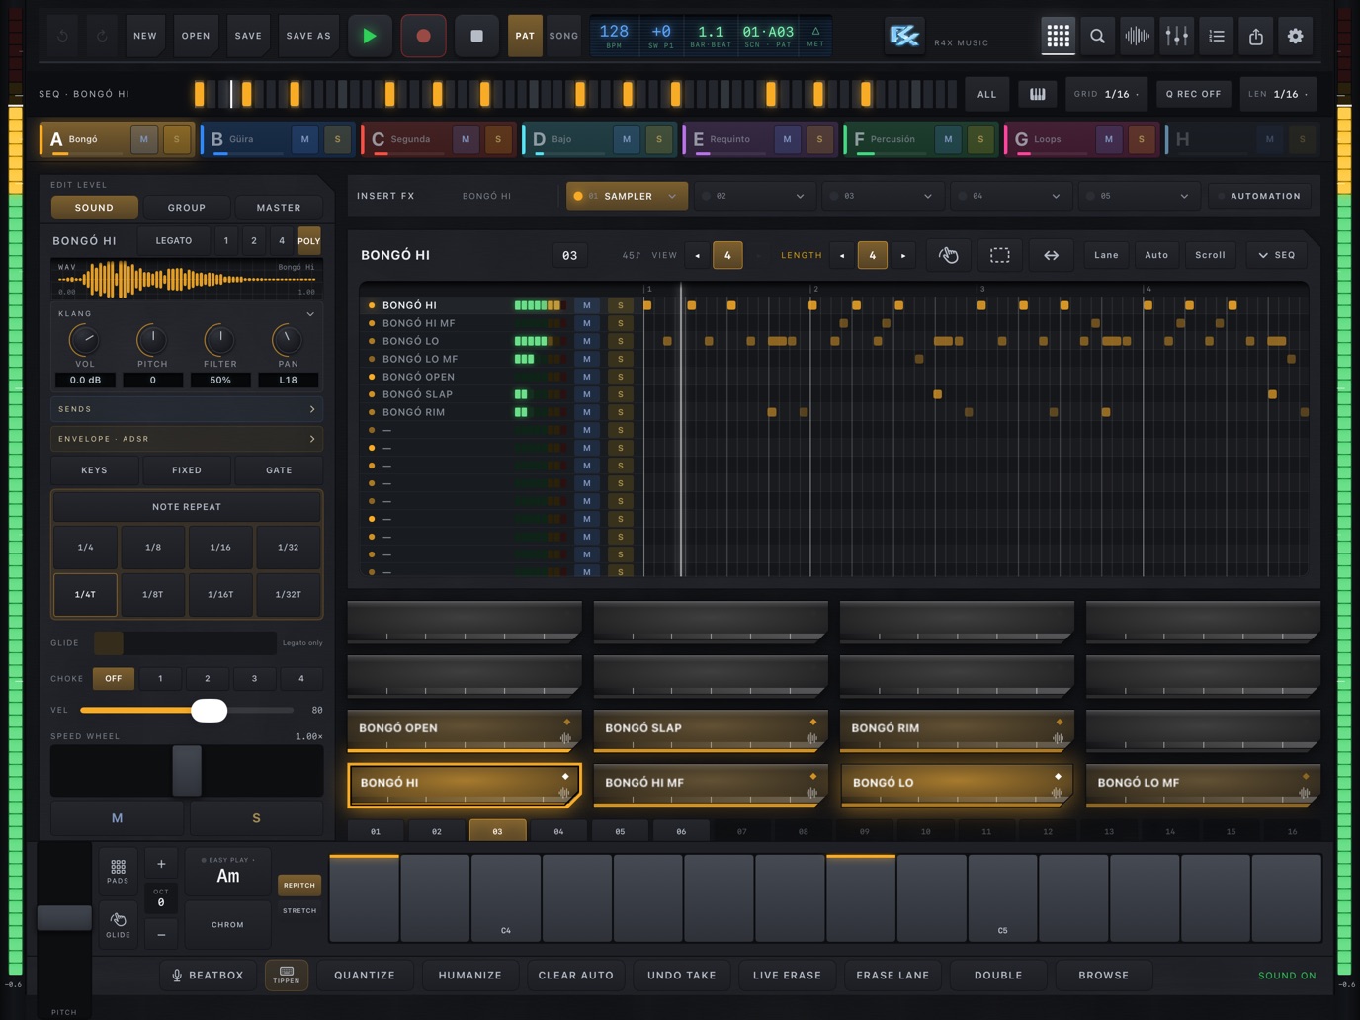The image size is (1360, 1020).
Task: Increase length with right arrow
Action: 902,255
